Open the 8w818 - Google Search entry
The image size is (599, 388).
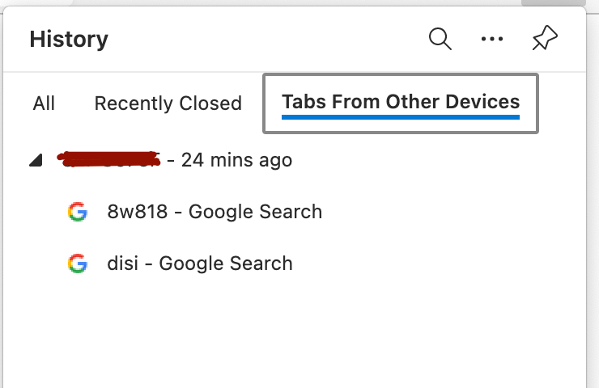(215, 211)
